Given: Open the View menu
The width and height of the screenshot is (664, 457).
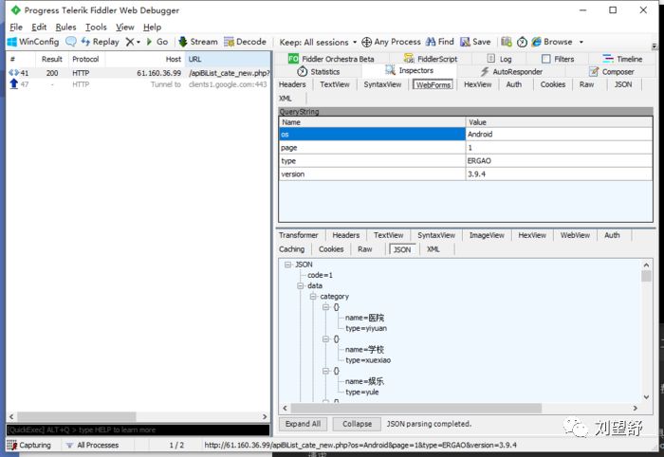Looking at the screenshot, I should (125, 27).
